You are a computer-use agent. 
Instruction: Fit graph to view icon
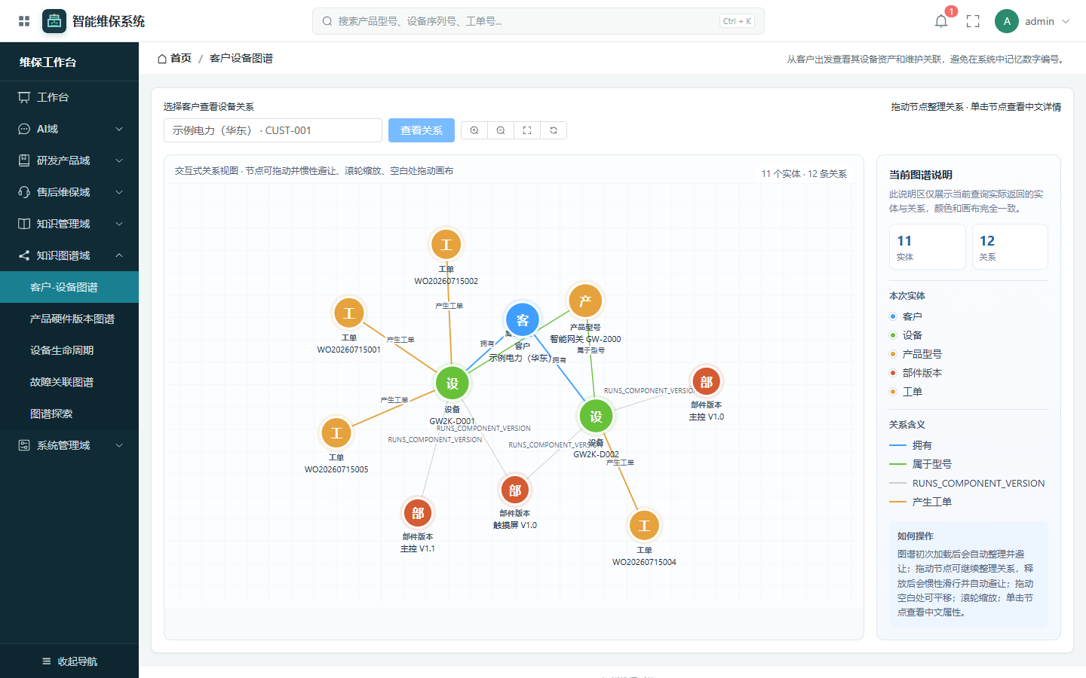527,130
